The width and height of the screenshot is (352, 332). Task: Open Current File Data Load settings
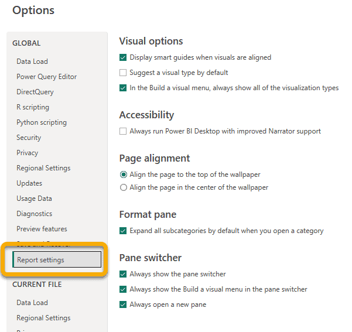[x=32, y=303]
